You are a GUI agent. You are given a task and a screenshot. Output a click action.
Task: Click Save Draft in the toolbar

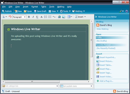pos(40,11)
